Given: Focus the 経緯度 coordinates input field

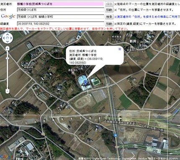Looking at the screenshot, I should pos(60,24).
